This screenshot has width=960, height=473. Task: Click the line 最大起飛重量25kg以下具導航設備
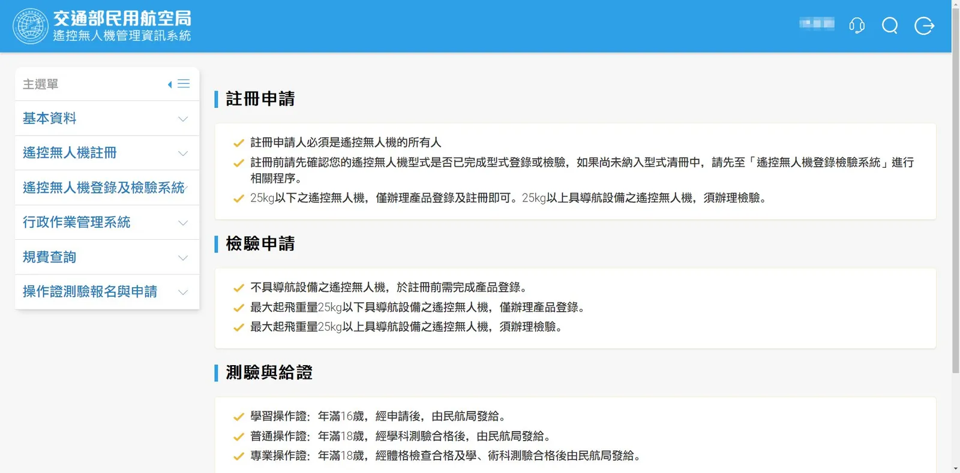(x=418, y=308)
